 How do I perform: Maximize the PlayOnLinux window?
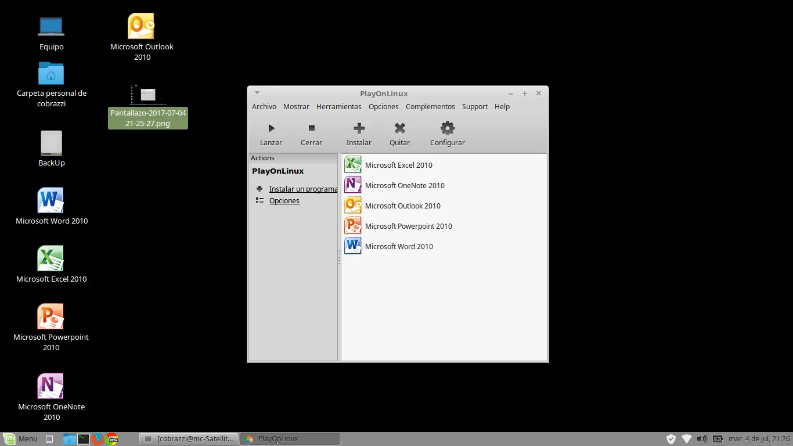point(525,93)
